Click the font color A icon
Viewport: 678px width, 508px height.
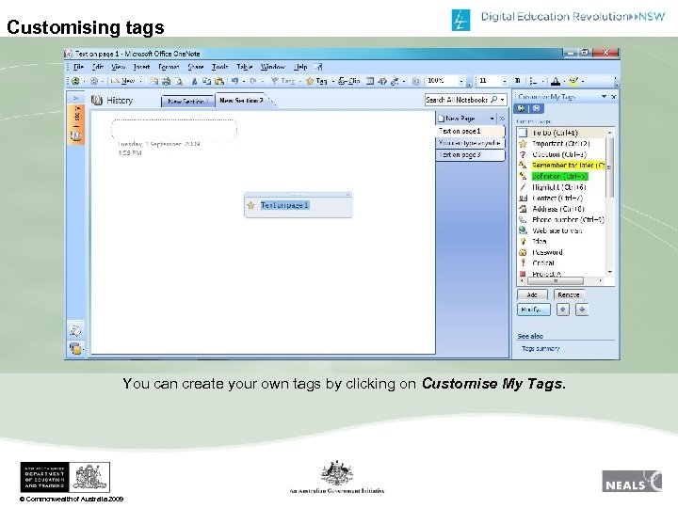coord(556,81)
